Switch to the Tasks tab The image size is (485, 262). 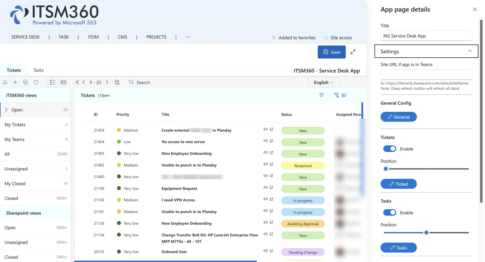coord(38,70)
